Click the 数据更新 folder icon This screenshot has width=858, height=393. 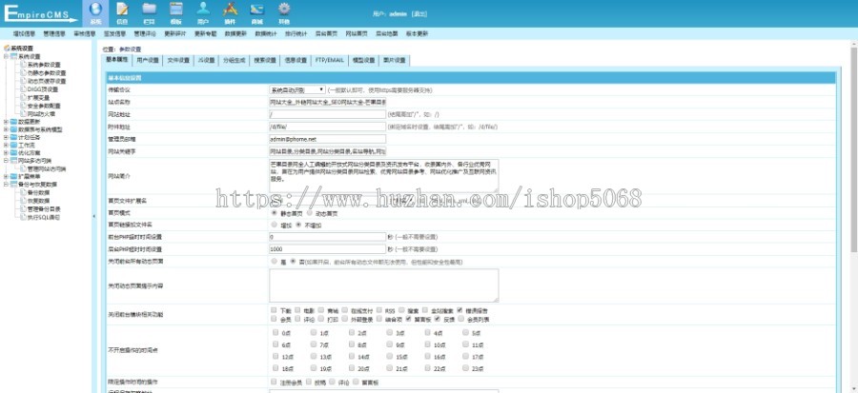pyautogui.click(x=13, y=122)
